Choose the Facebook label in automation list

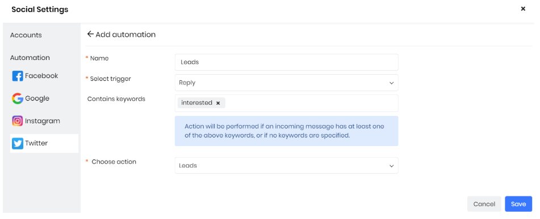[41, 75]
